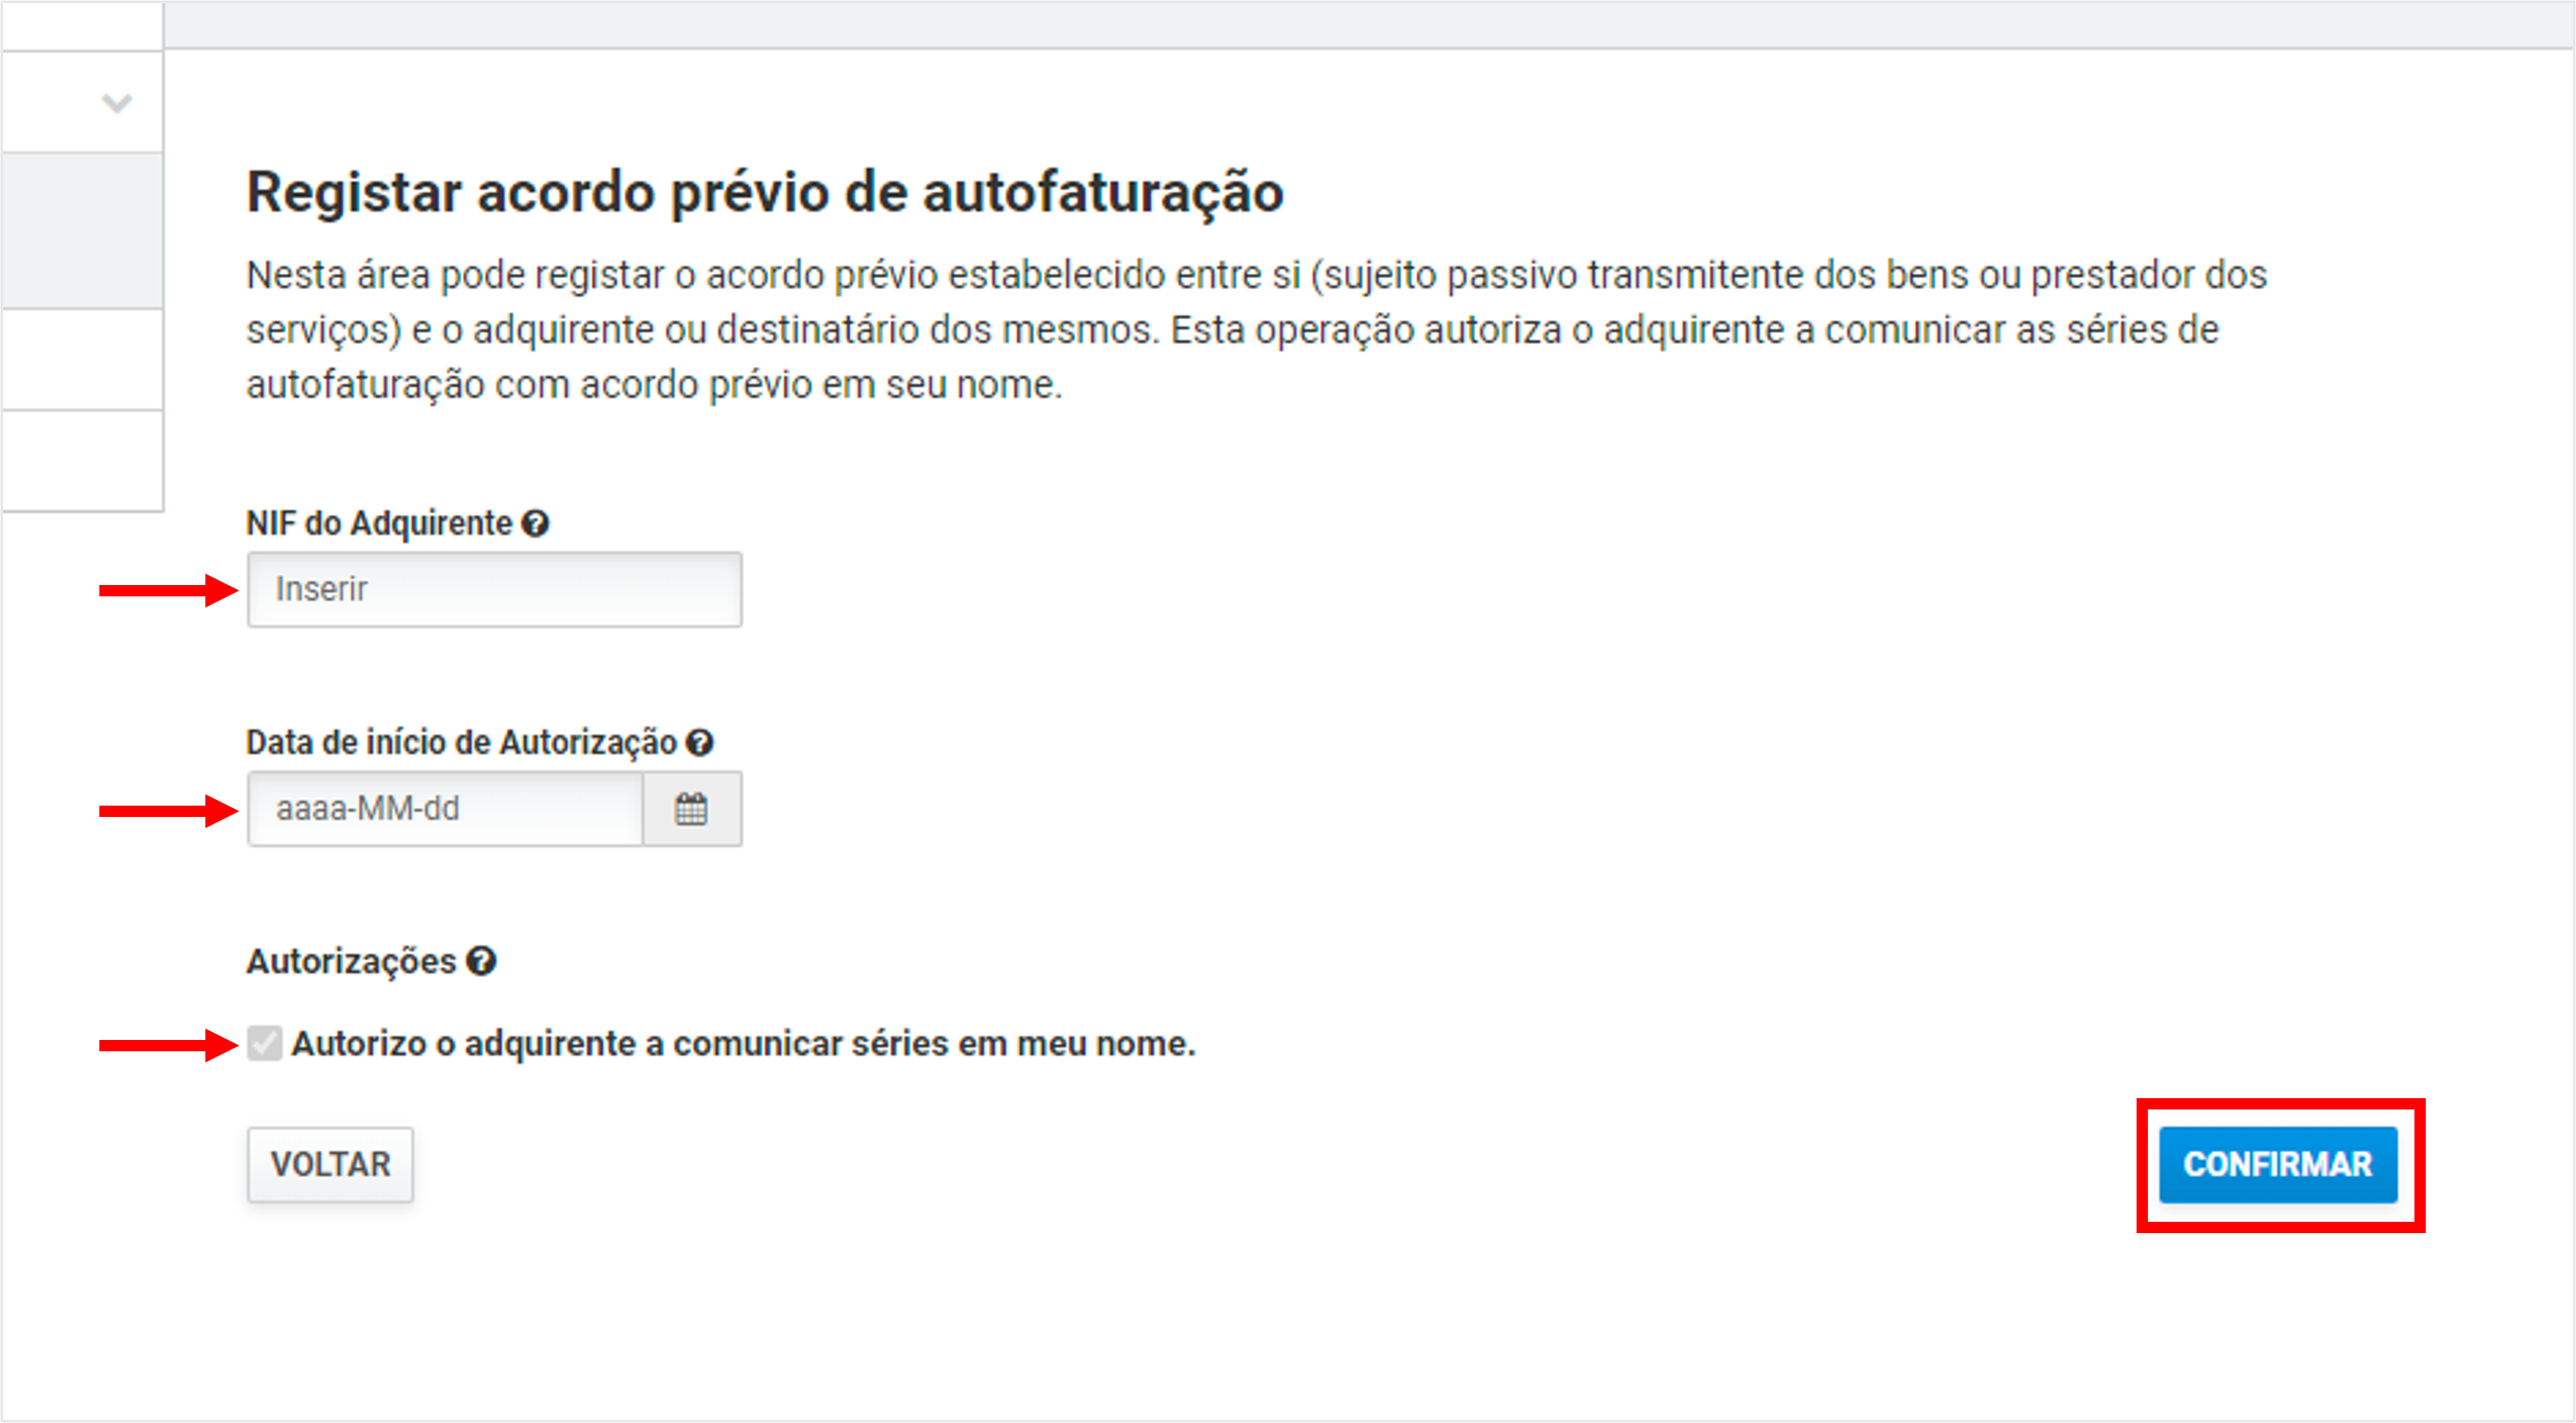Select the white sidebar row below the highlighted one
Screen dimensions: 2576x1423
[x=82, y=360]
